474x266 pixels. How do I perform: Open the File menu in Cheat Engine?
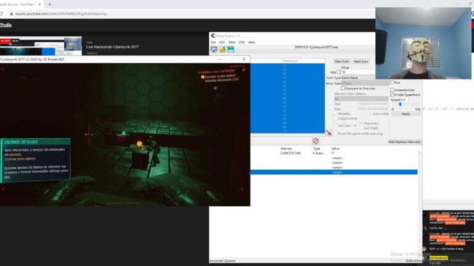click(x=214, y=42)
